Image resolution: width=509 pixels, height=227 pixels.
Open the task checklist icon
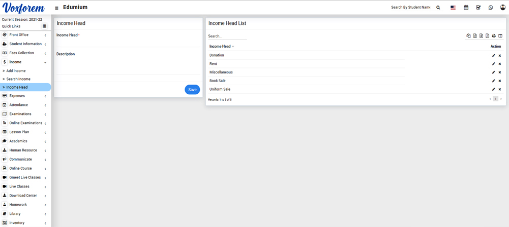click(478, 8)
